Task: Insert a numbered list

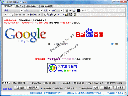Action: click(28, 15)
